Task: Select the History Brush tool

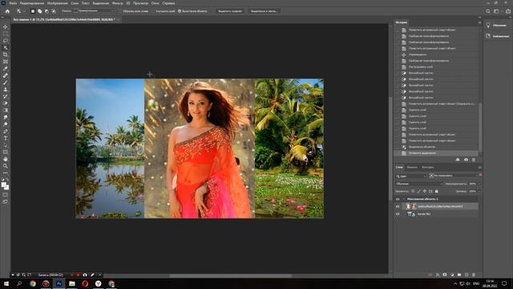Action: coord(6,96)
